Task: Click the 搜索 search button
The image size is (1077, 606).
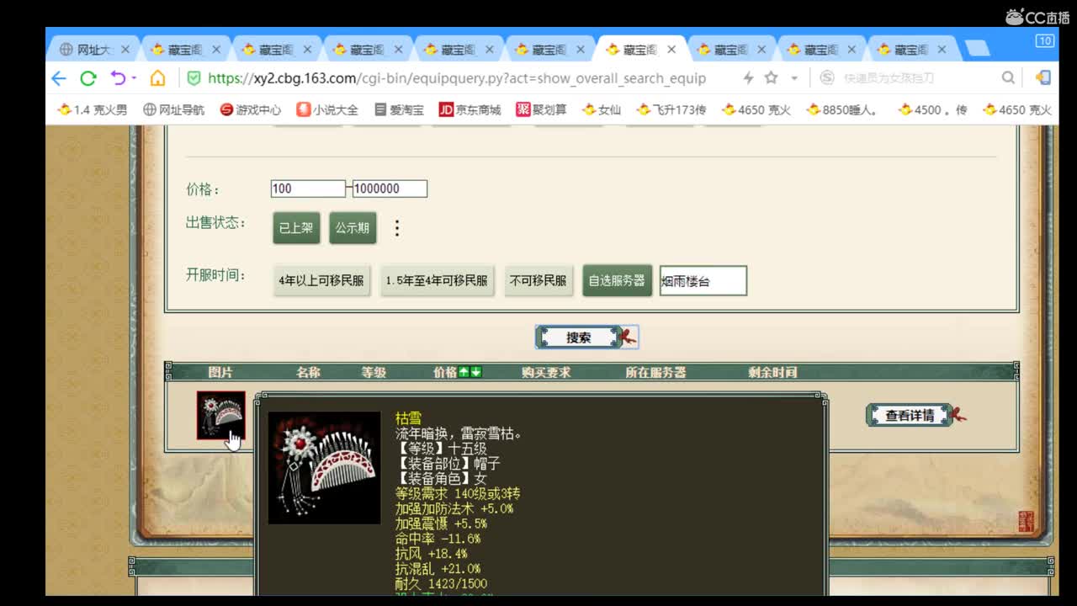Action: click(579, 338)
